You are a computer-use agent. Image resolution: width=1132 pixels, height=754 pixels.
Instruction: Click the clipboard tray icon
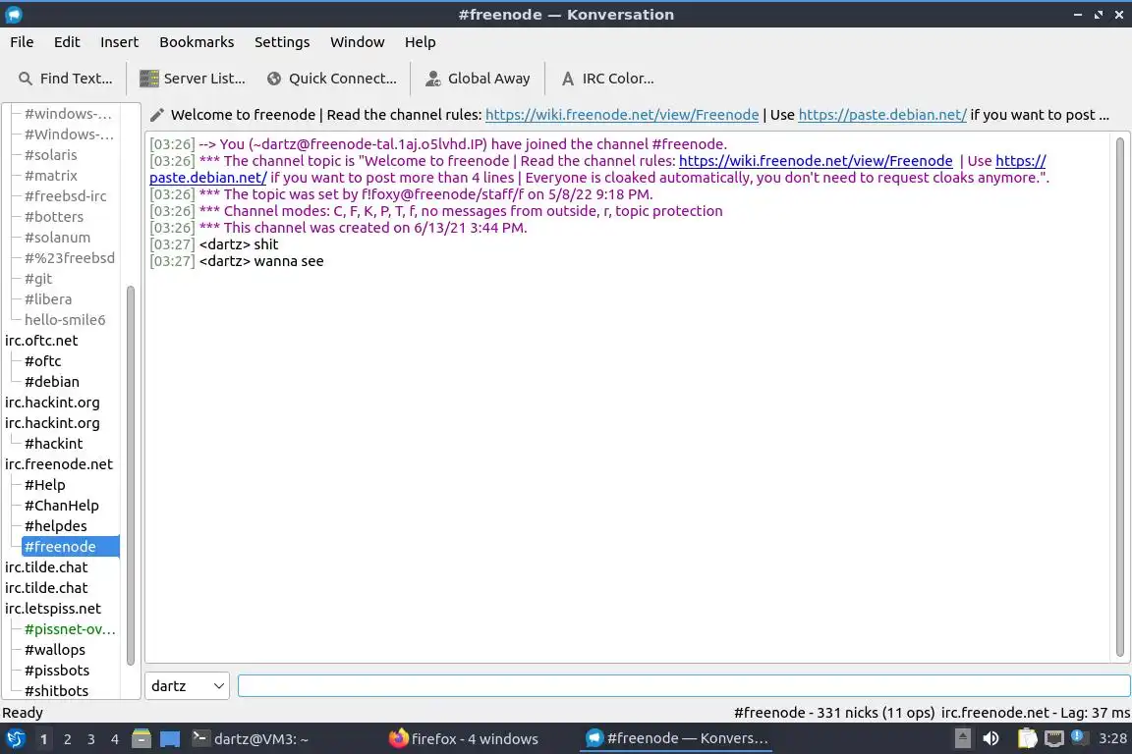(x=1027, y=739)
